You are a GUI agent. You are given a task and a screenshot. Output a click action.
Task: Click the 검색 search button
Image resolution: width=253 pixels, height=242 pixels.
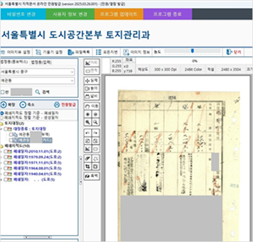43,92
